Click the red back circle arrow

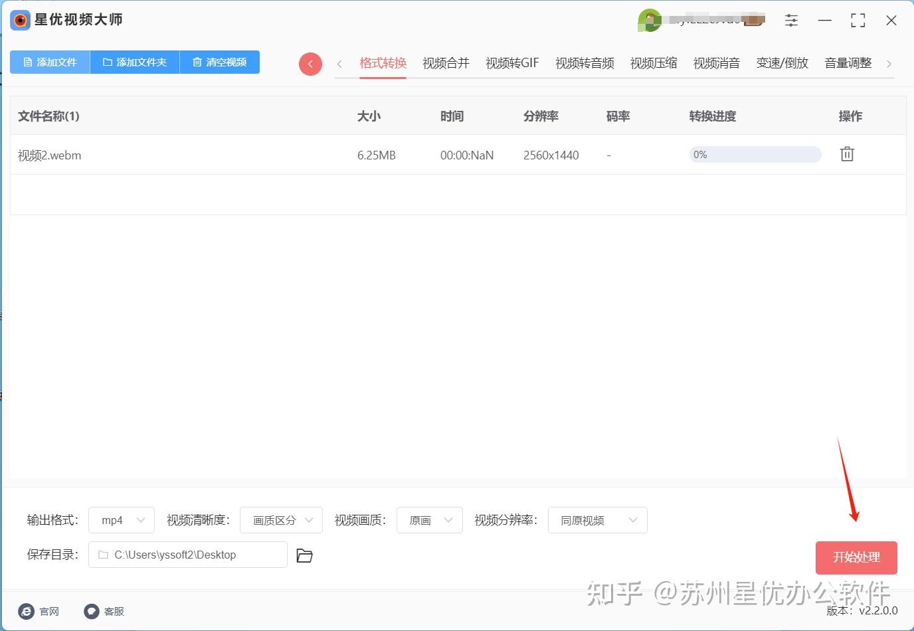pos(310,63)
